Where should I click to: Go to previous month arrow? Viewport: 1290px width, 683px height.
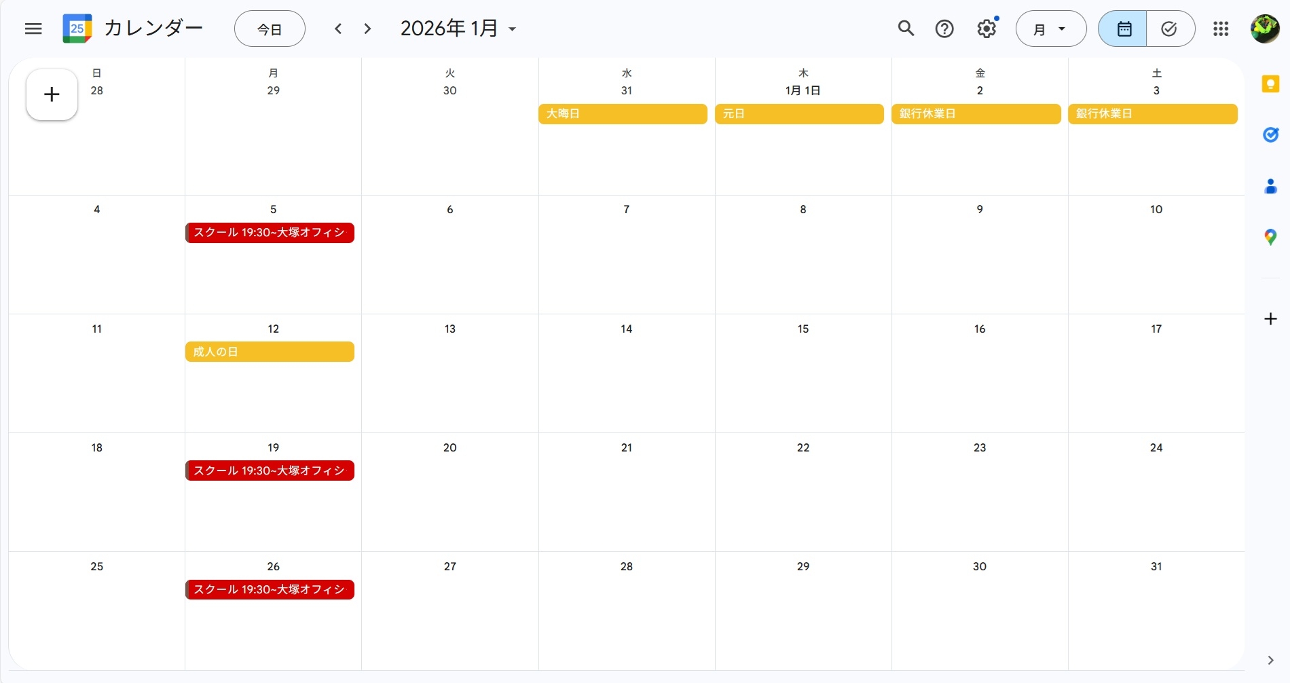pos(338,29)
